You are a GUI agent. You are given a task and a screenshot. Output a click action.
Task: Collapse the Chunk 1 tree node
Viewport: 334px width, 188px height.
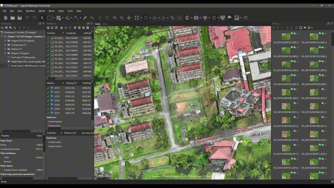2,37
